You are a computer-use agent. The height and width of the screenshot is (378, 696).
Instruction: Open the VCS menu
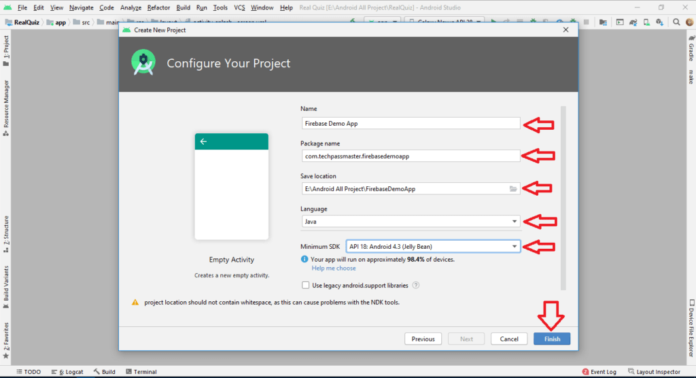click(x=239, y=7)
